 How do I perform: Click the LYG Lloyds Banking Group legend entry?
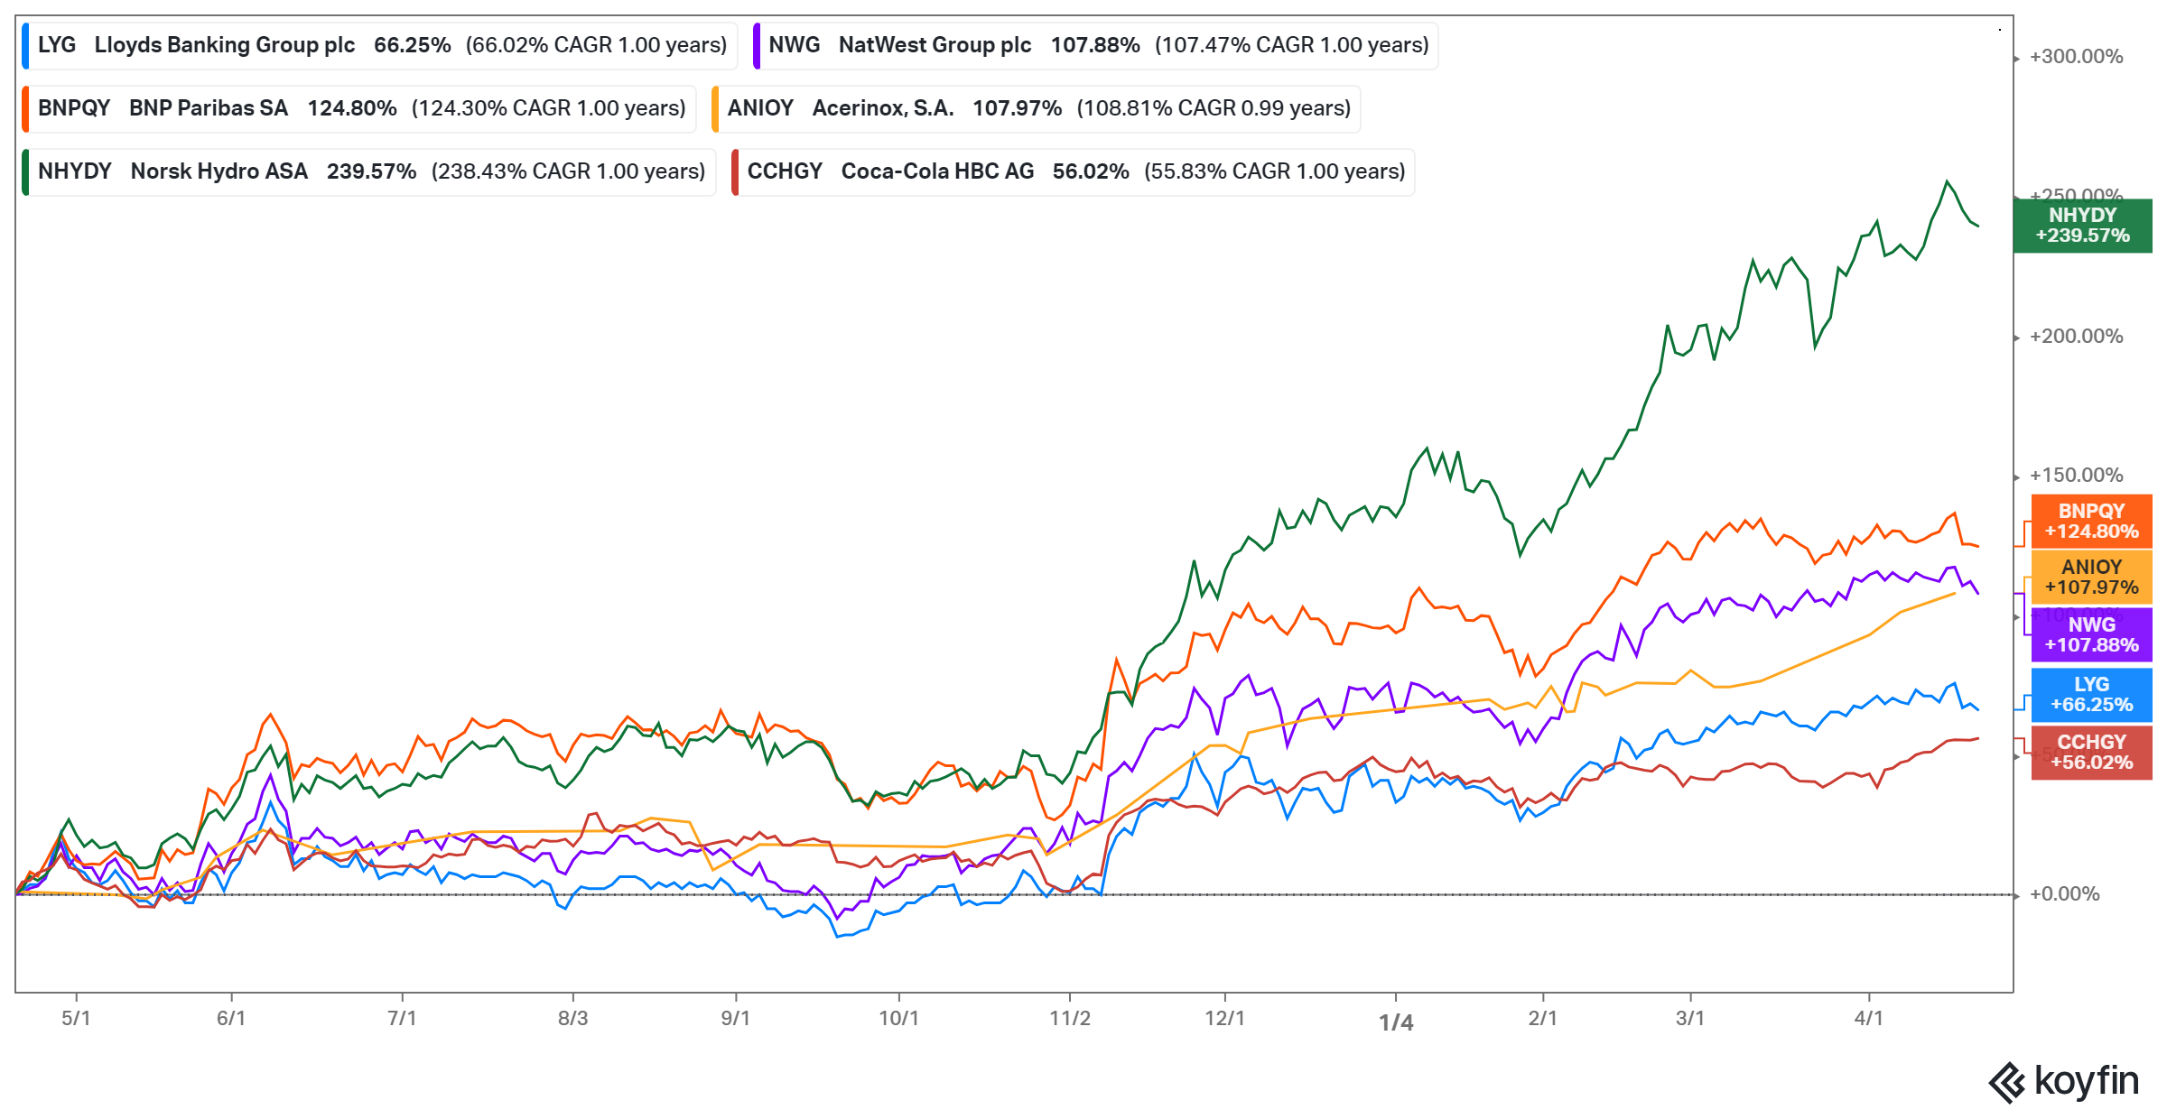[380, 45]
